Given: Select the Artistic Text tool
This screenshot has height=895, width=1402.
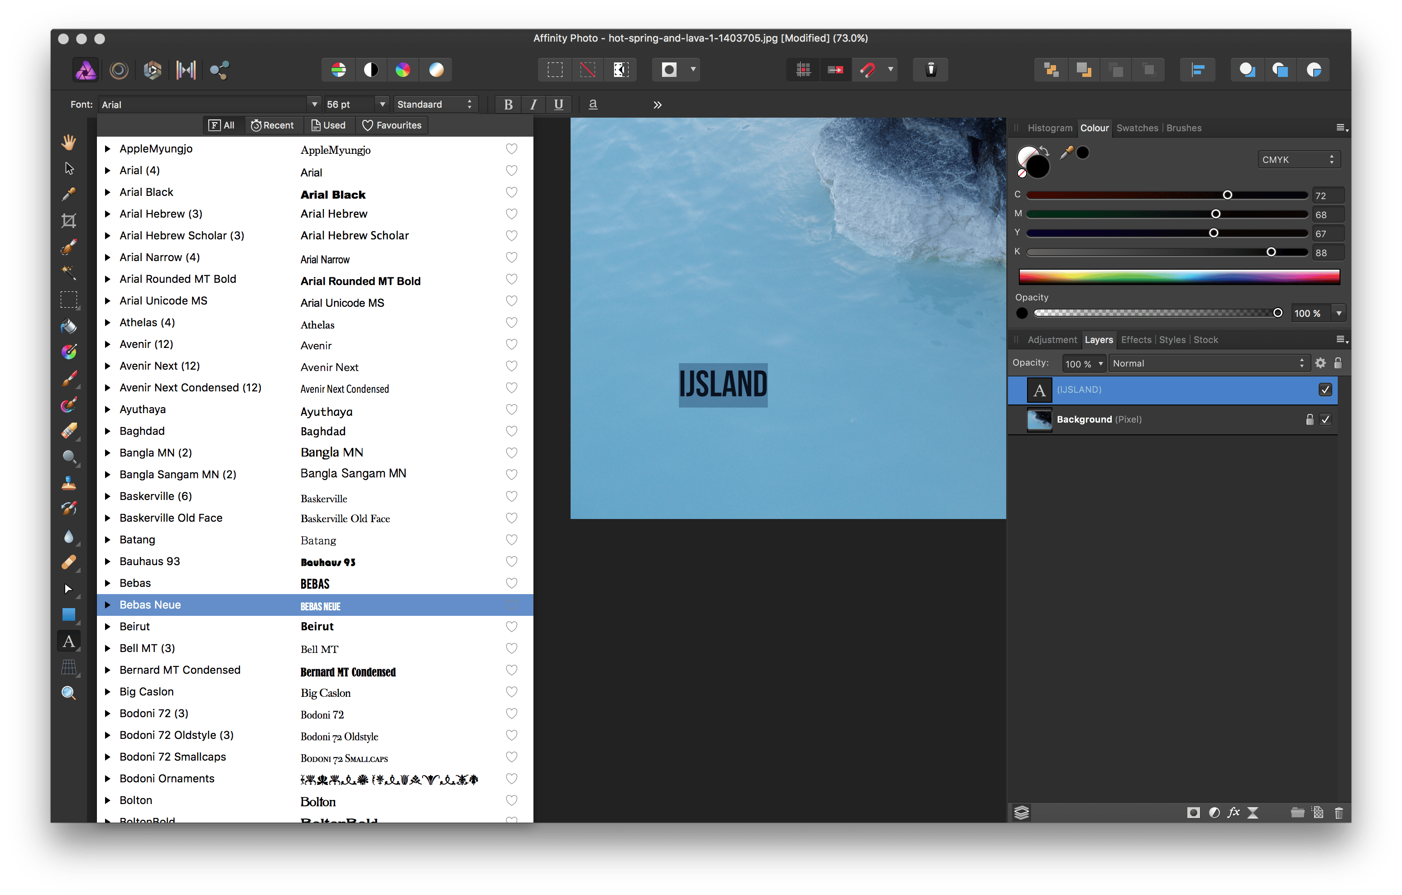Looking at the screenshot, I should click(x=69, y=641).
